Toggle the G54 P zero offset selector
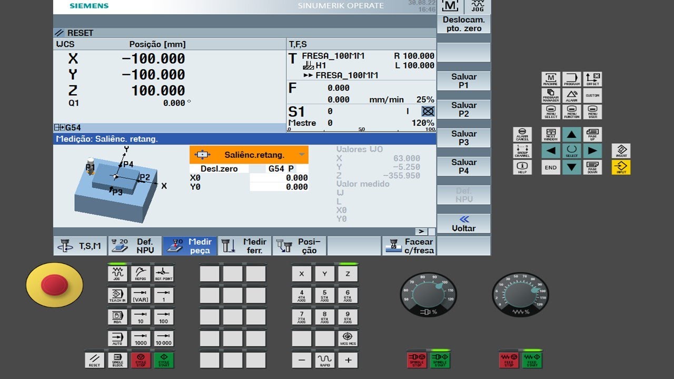This screenshot has width=674, height=379. pyautogui.click(x=279, y=169)
